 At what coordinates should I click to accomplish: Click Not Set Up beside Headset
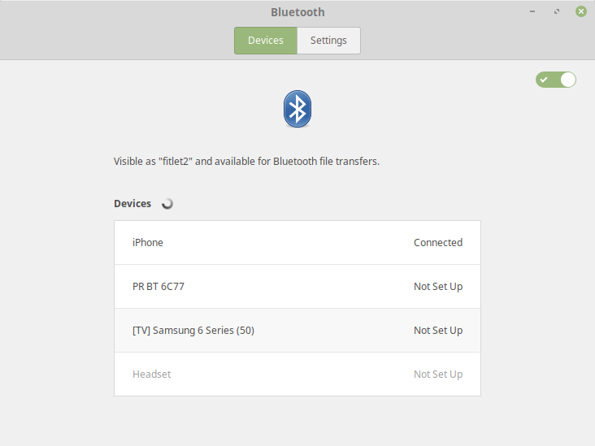coord(438,375)
